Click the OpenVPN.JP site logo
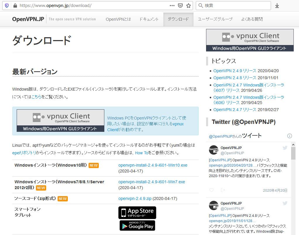Viewport: 299px width, 235px height. (x=28, y=19)
